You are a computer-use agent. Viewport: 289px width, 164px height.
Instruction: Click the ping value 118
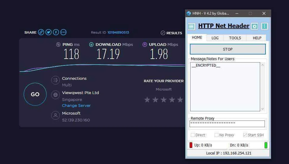71,54
